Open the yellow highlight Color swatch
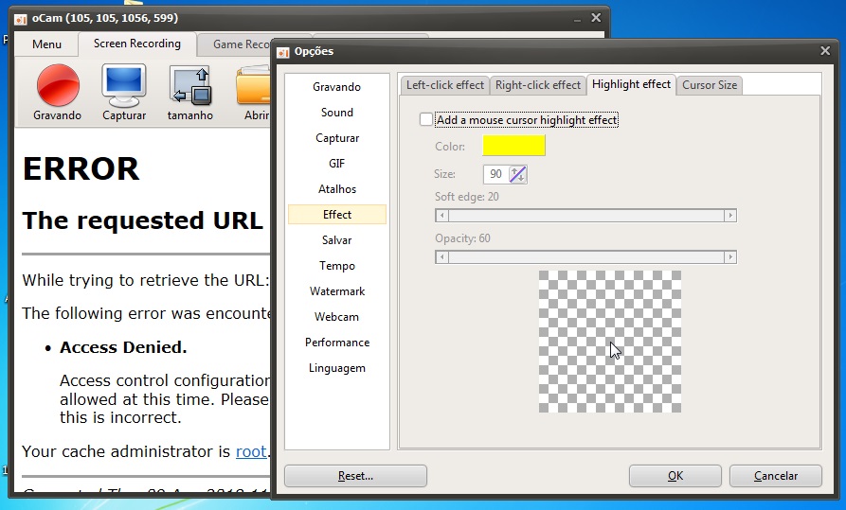 [513, 146]
